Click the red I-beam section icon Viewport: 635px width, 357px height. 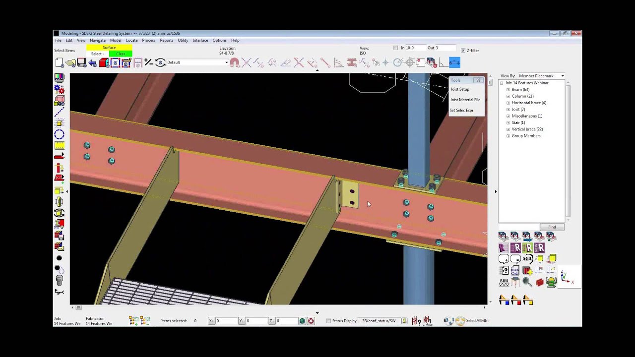tap(352, 62)
